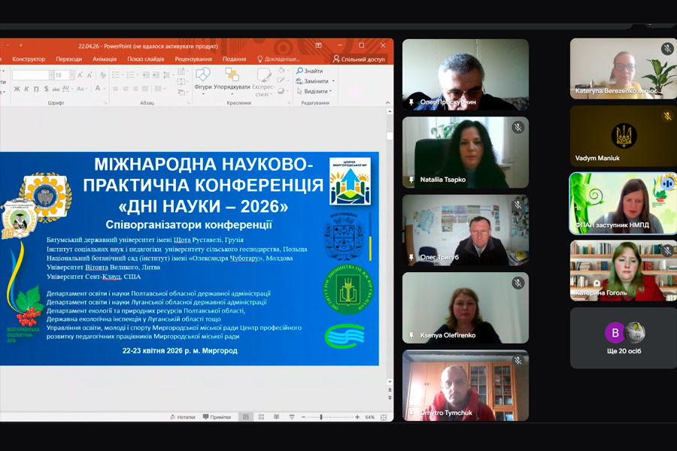Zoom in with the plus button
The image size is (677, 451).
[357, 417]
